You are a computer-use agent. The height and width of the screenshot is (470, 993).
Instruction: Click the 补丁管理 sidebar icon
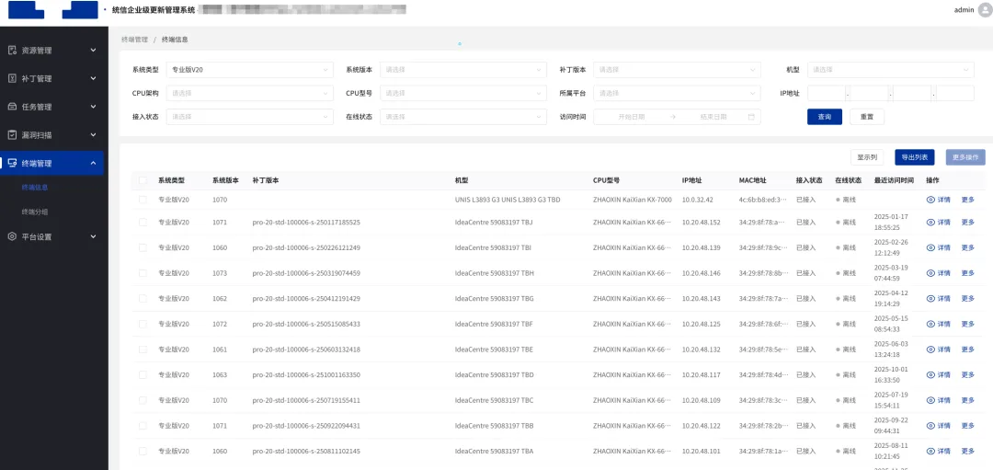(13, 78)
